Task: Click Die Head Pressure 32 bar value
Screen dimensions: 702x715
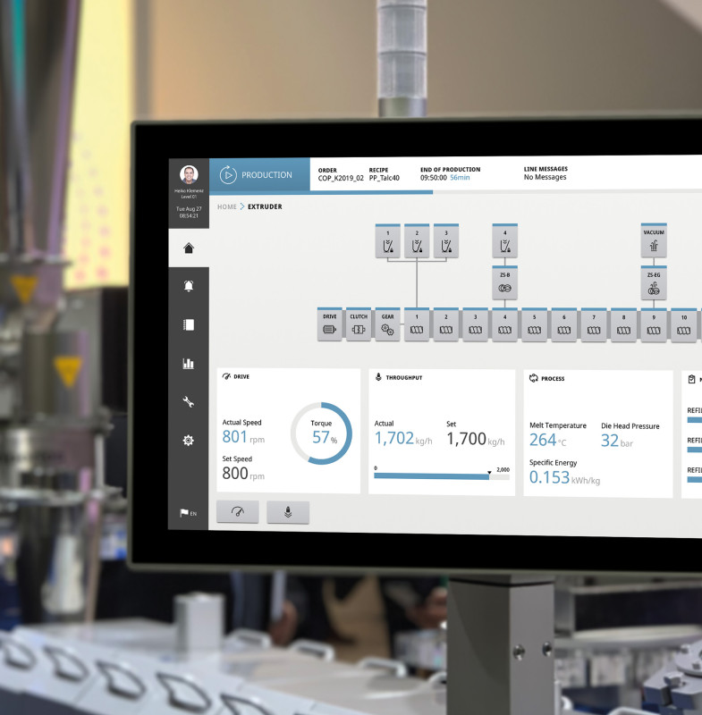Action: [617, 441]
